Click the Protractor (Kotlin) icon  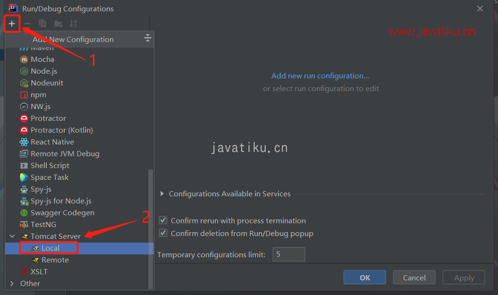[x=24, y=130]
